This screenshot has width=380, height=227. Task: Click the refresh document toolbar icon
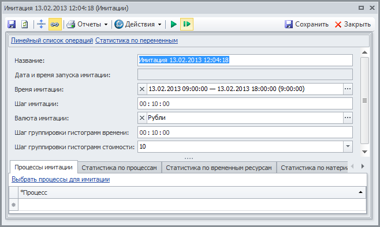[x=24, y=24]
